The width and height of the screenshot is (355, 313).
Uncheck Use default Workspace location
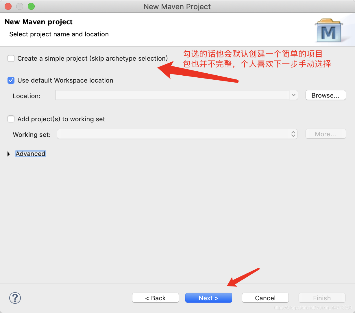point(11,80)
